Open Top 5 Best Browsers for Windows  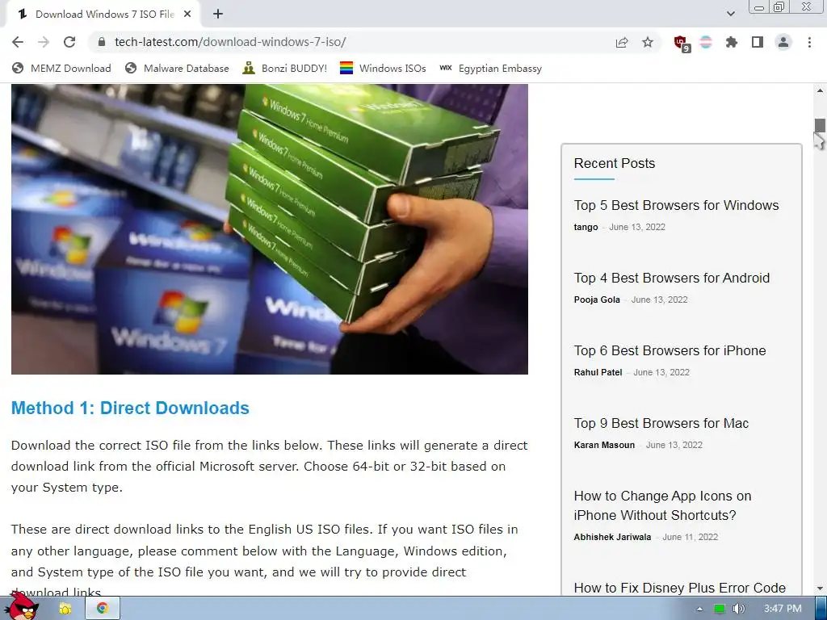[x=676, y=205]
